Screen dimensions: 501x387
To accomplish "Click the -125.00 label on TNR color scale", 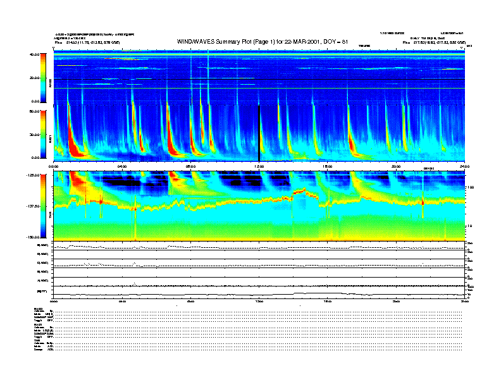I will coord(33,175).
